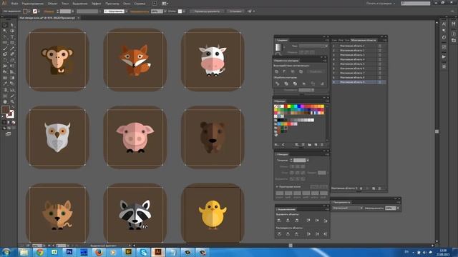Open opacity dropdown in control bar
458x257 pixels.
pyautogui.click(x=165, y=11)
